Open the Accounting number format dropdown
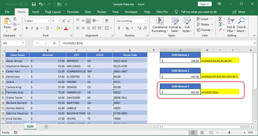Screen dimensions: 258x136 point(146,21)
